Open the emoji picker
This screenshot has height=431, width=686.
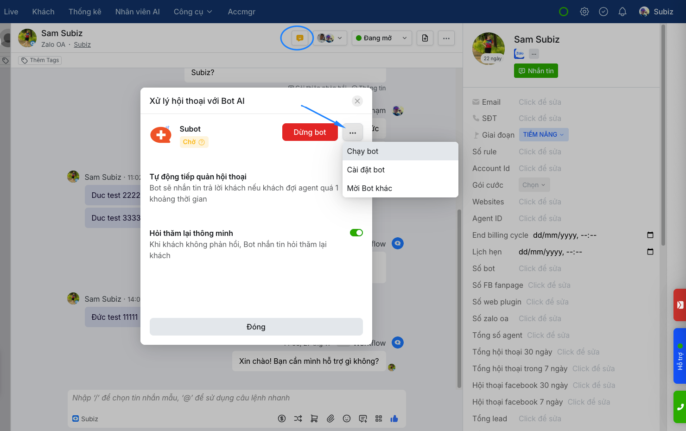pos(347,418)
